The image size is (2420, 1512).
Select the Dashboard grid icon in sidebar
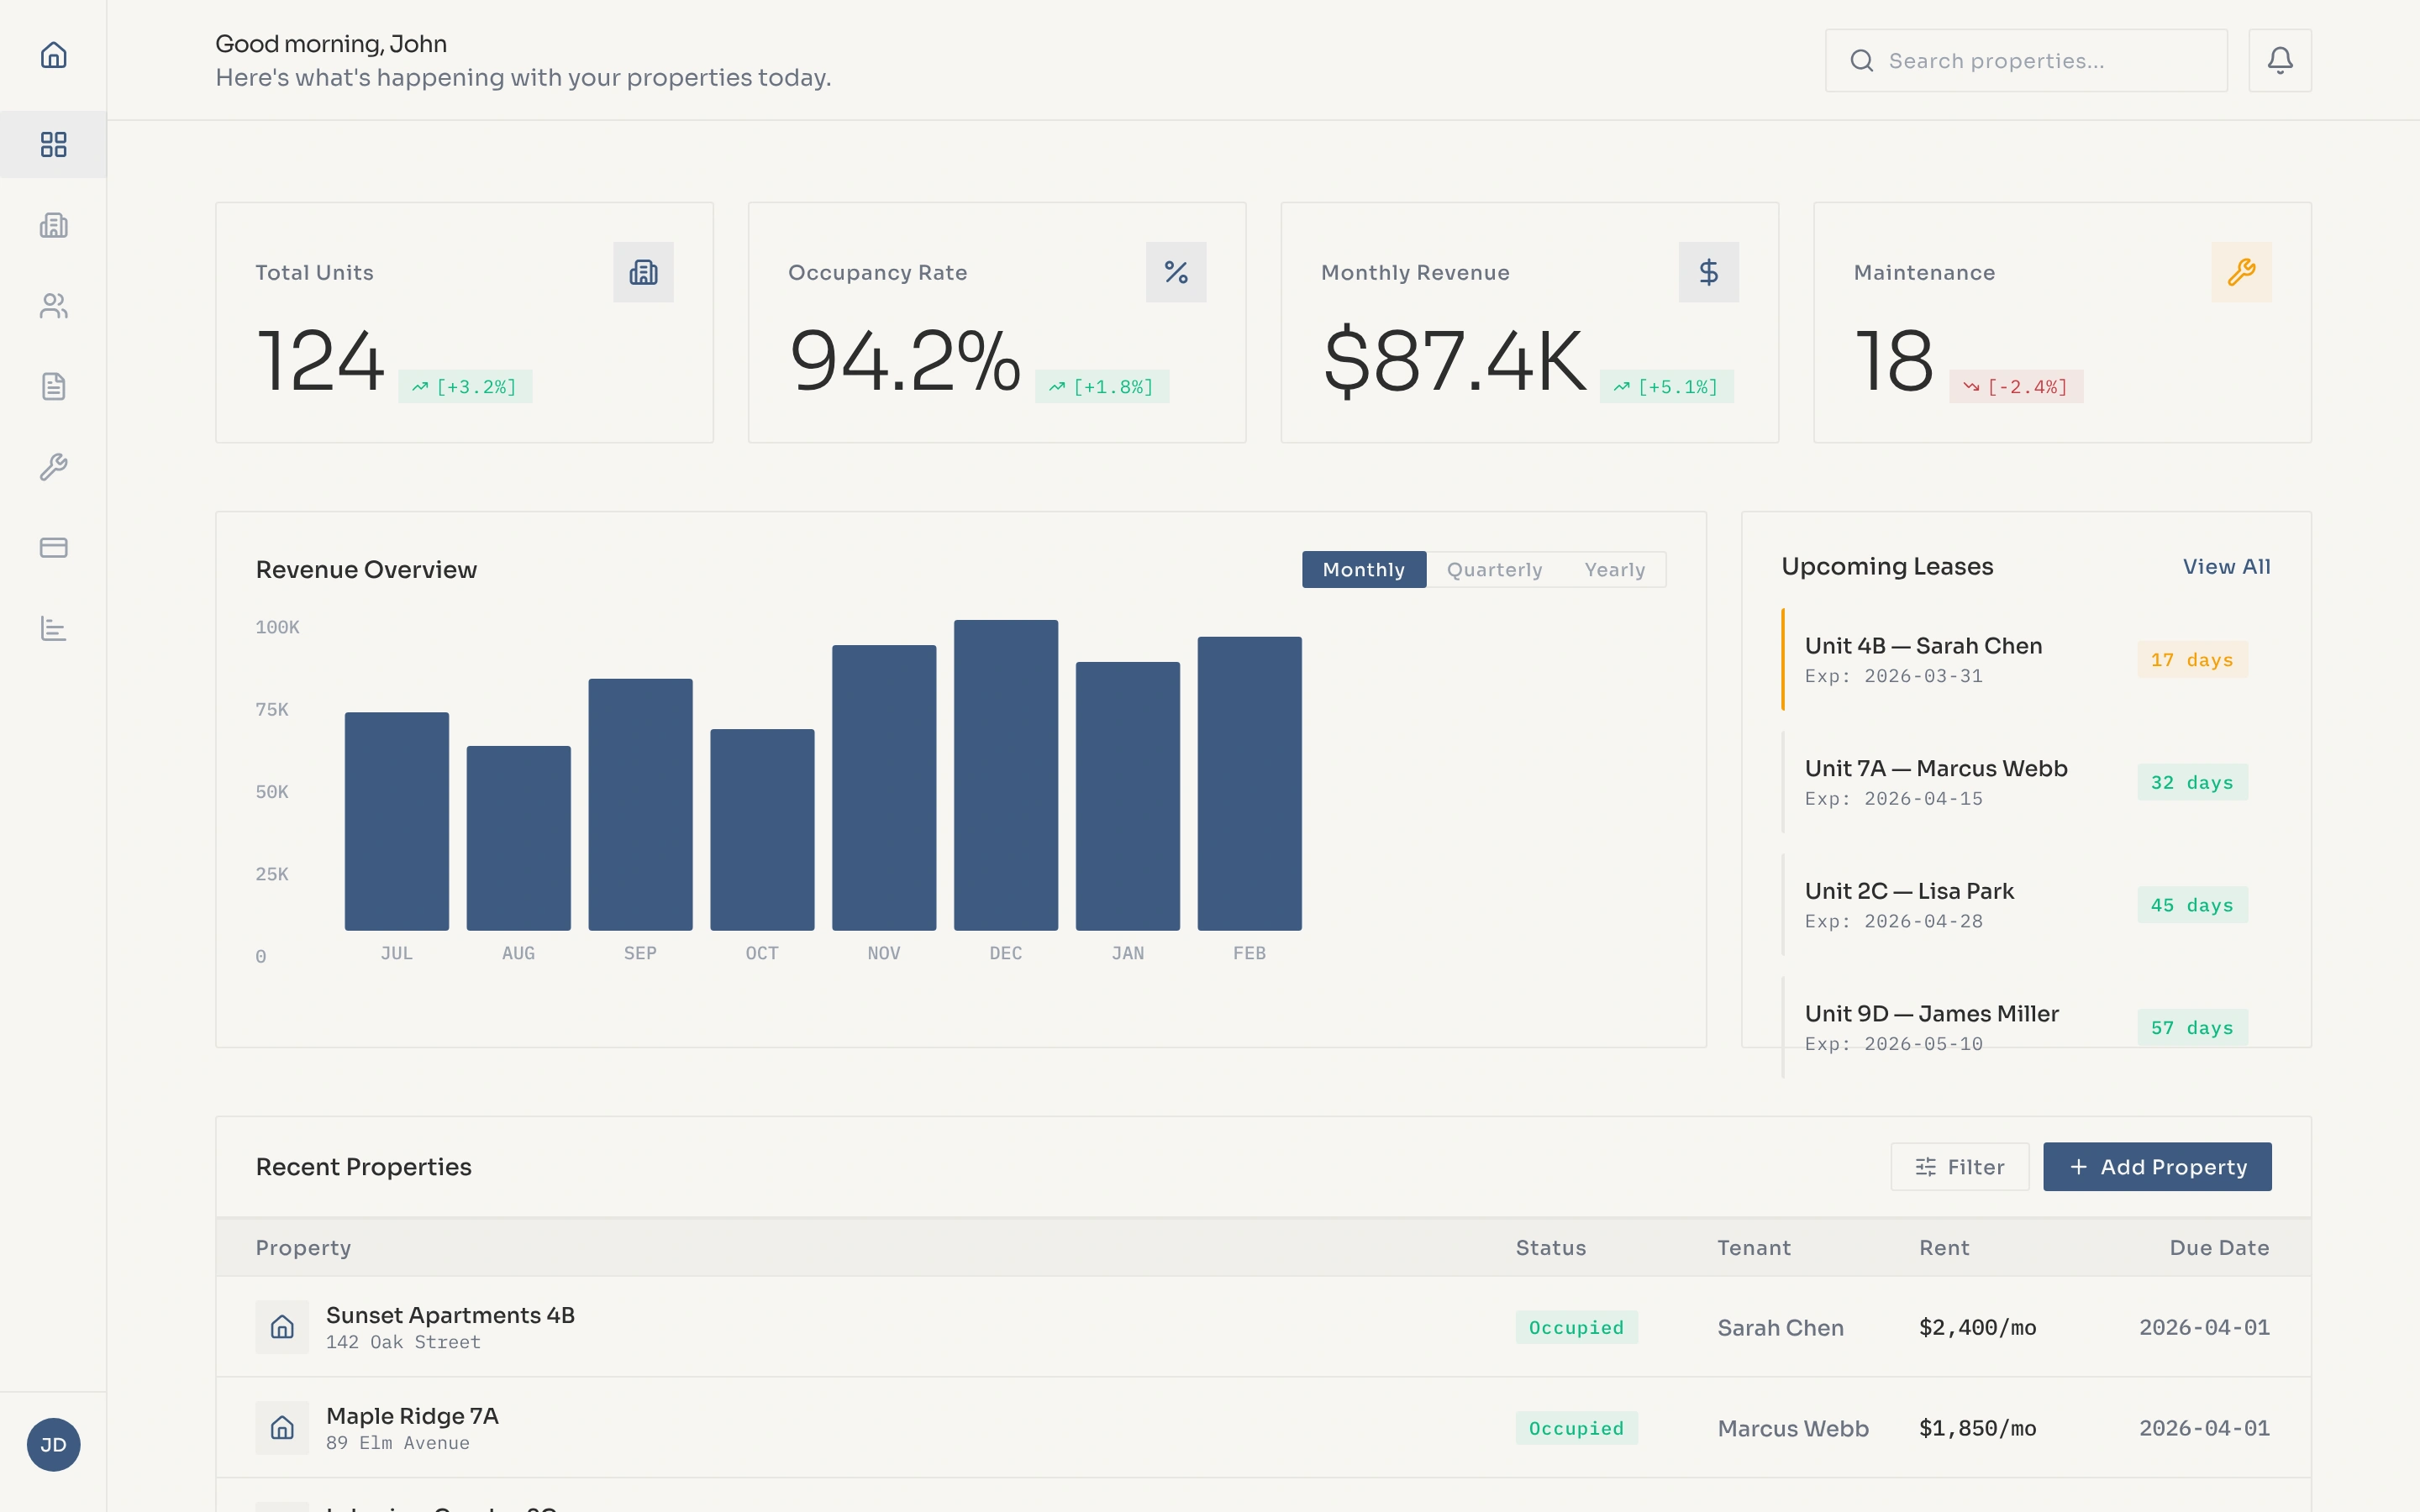[53, 144]
